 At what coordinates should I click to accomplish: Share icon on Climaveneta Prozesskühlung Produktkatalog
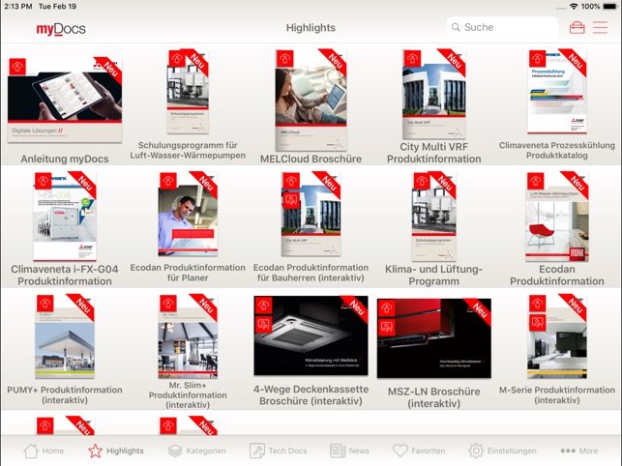(537, 59)
